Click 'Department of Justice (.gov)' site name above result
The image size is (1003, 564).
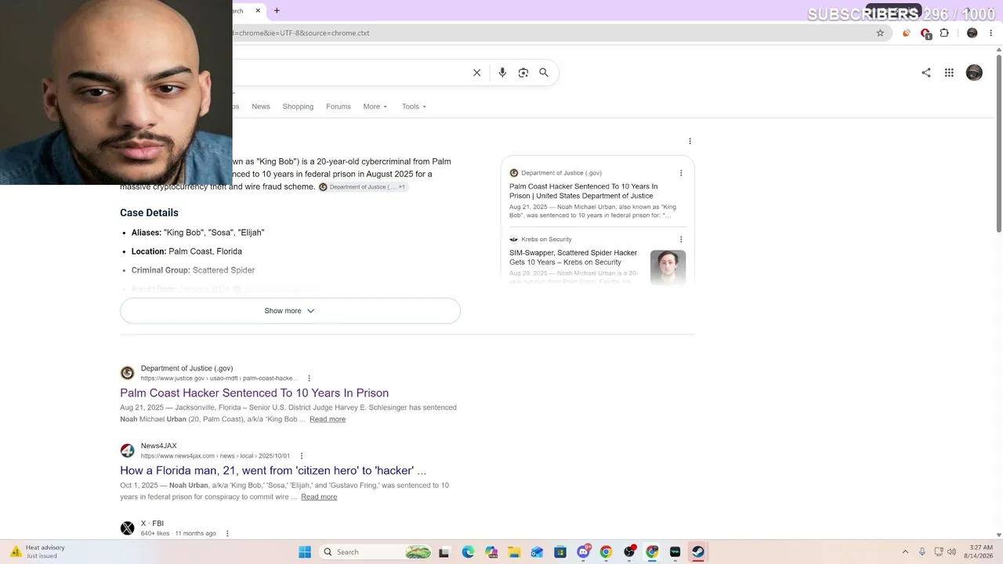(x=186, y=368)
